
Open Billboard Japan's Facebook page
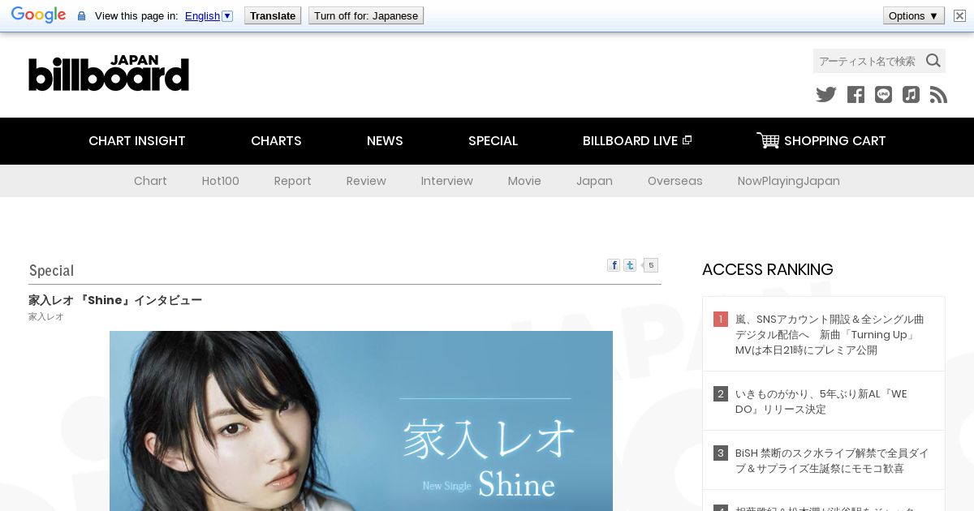(x=855, y=95)
